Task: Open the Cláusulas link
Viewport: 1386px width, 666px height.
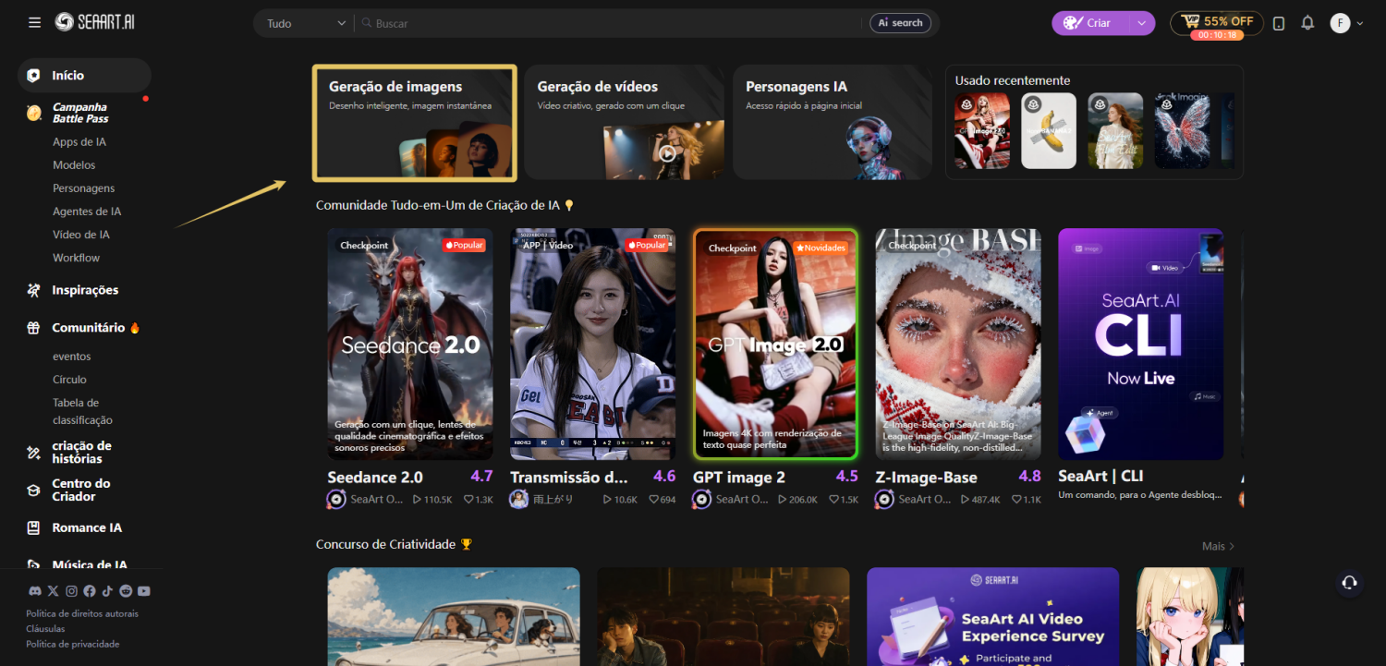Action: pos(45,629)
